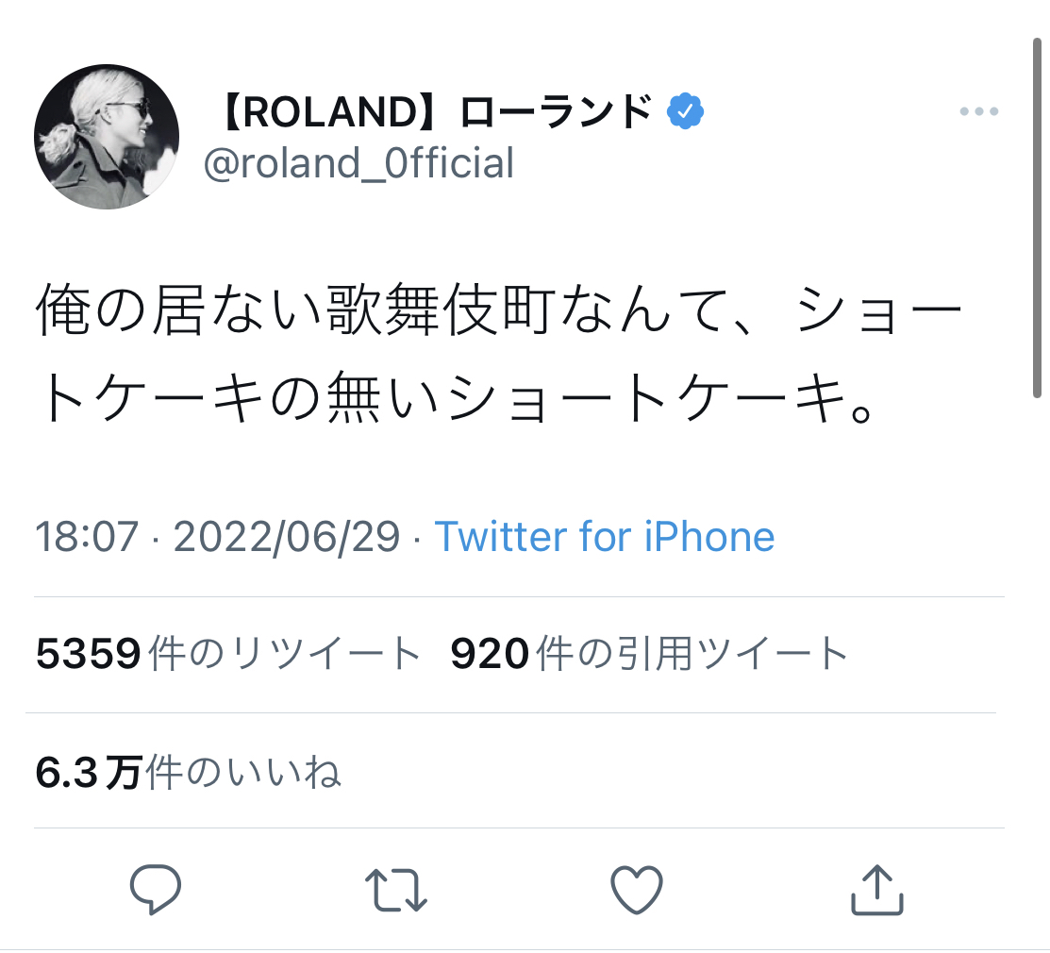View the 6.3万 件のいいね list
Viewport: 1050px width, 953px height.
[189, 773]
